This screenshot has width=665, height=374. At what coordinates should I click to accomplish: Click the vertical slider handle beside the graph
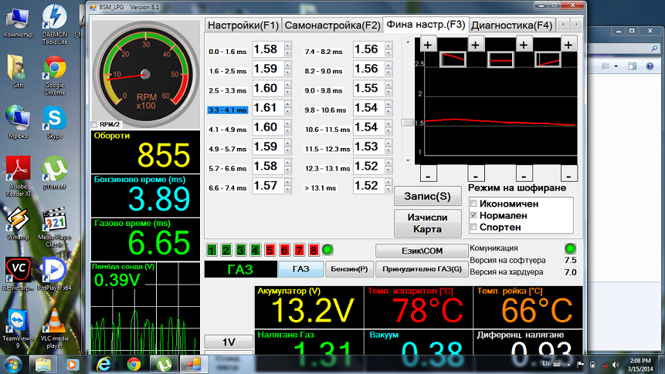(406, 123)
